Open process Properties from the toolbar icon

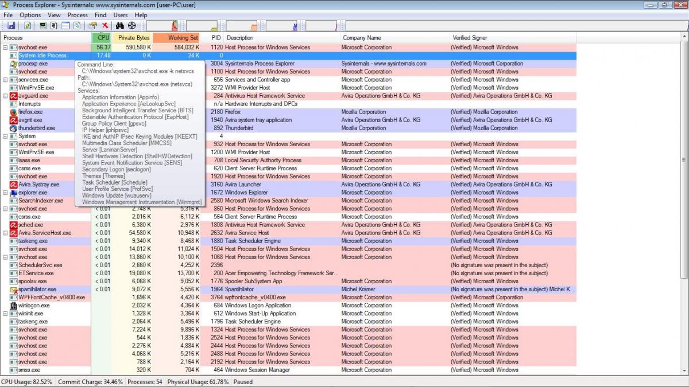point(92,26)
